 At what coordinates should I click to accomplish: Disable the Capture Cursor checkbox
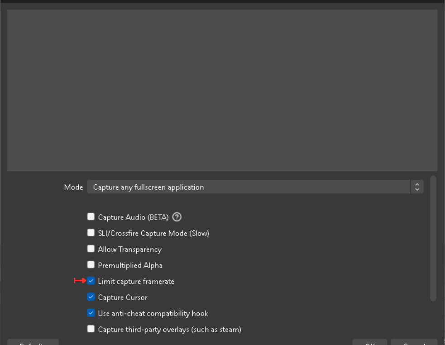click(91, 297)
